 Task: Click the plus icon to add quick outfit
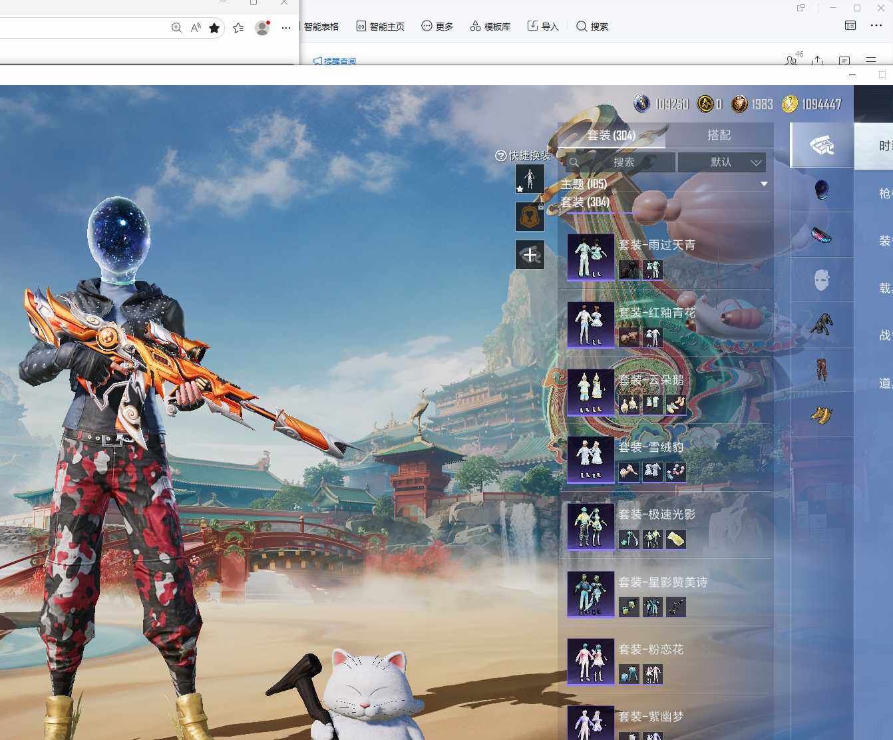[x=530, y=255]
